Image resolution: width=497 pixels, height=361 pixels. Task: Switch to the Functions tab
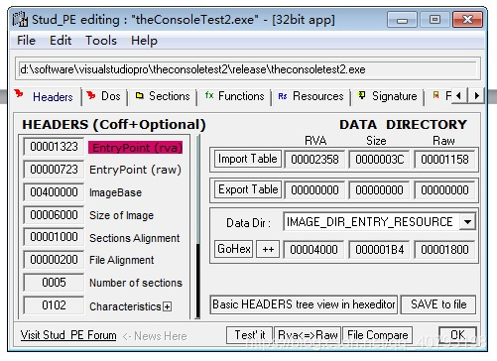click(x=234, y=96)
